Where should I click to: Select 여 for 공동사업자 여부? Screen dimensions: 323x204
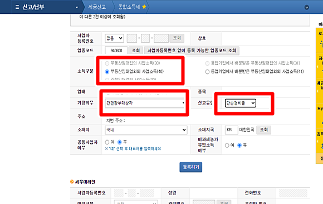[x=107, y=142]
